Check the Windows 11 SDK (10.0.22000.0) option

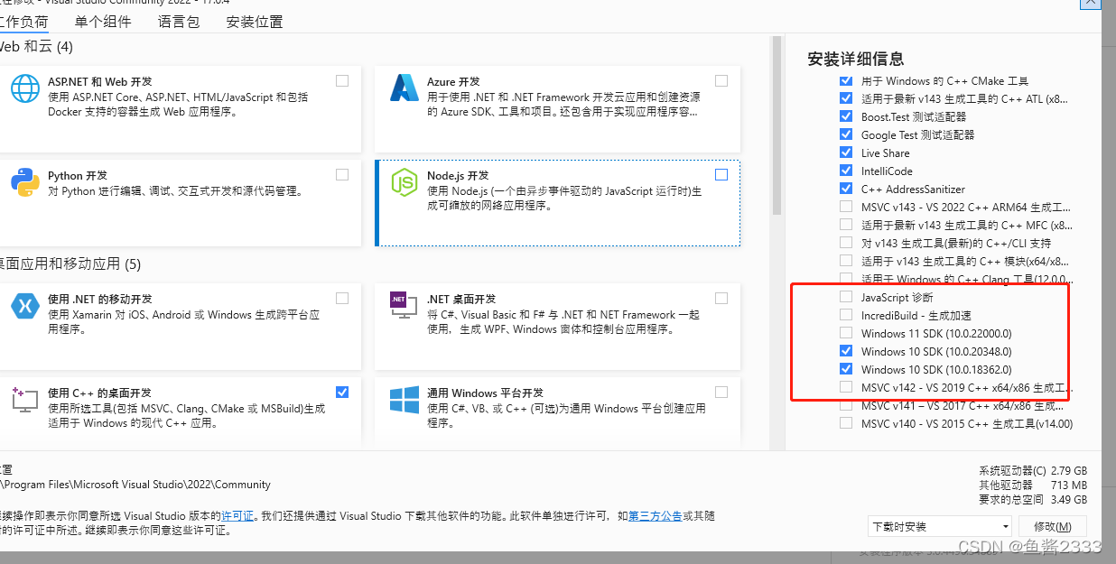pyautogui.click(x=846, y=333)
